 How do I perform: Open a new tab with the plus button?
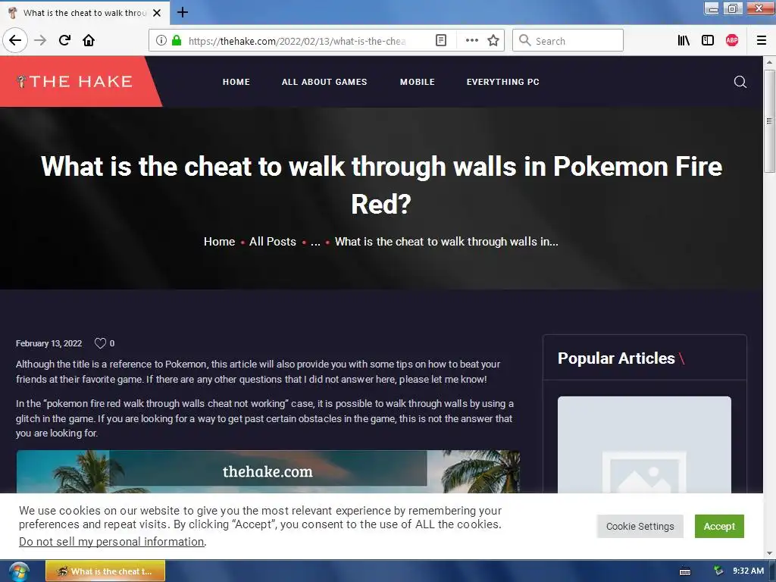click(x=183, y=12)
